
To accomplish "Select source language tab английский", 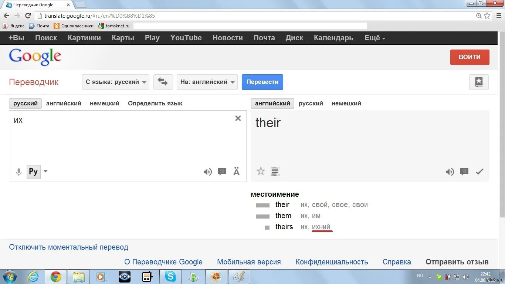I will 64,104.
